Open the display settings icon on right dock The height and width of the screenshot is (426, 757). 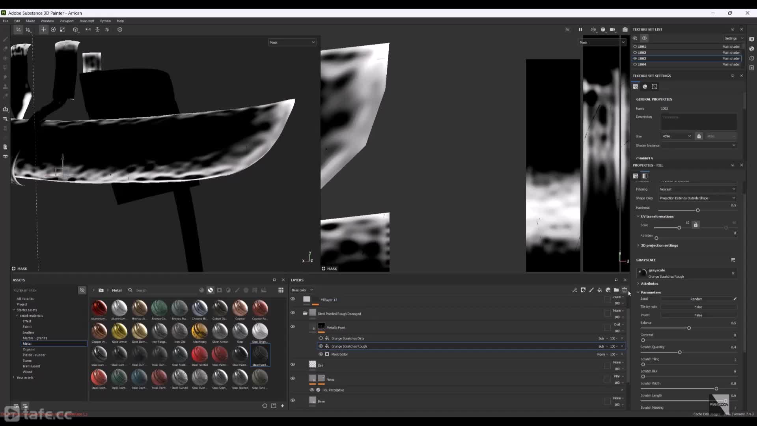point(752,39)
